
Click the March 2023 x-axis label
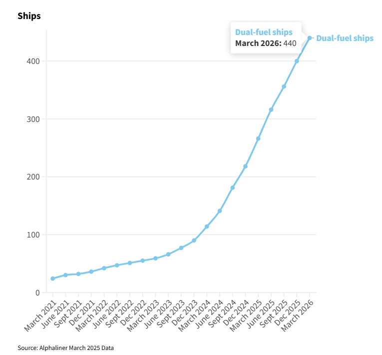pyautogui.click(x=143, y=315)
